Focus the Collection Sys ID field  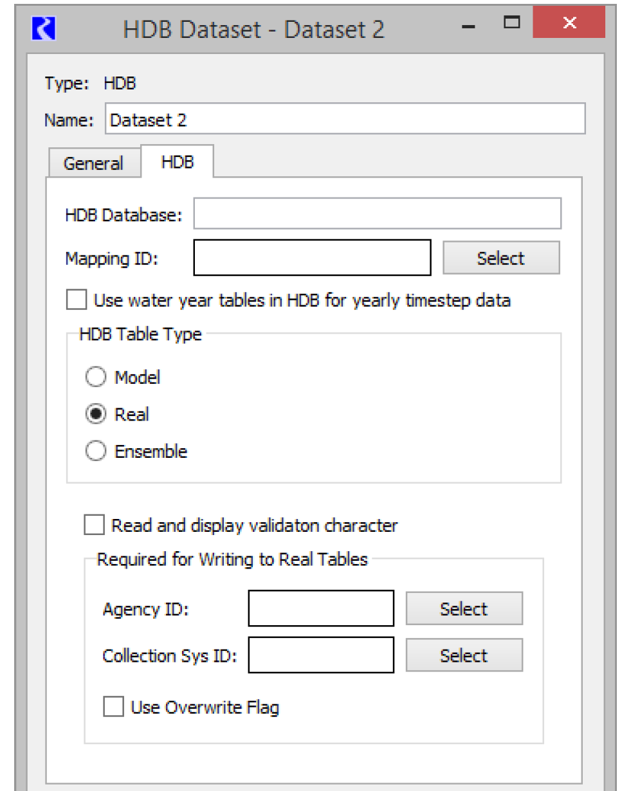coord(321,655)
